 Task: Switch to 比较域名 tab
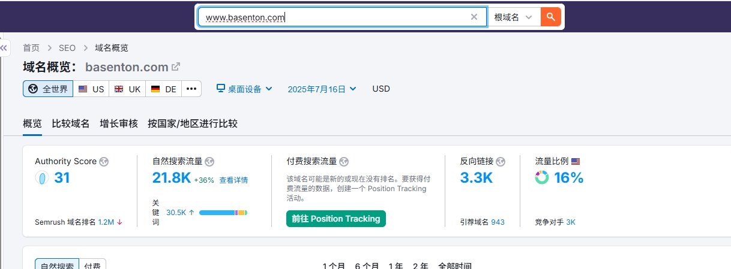coord(71,123)
